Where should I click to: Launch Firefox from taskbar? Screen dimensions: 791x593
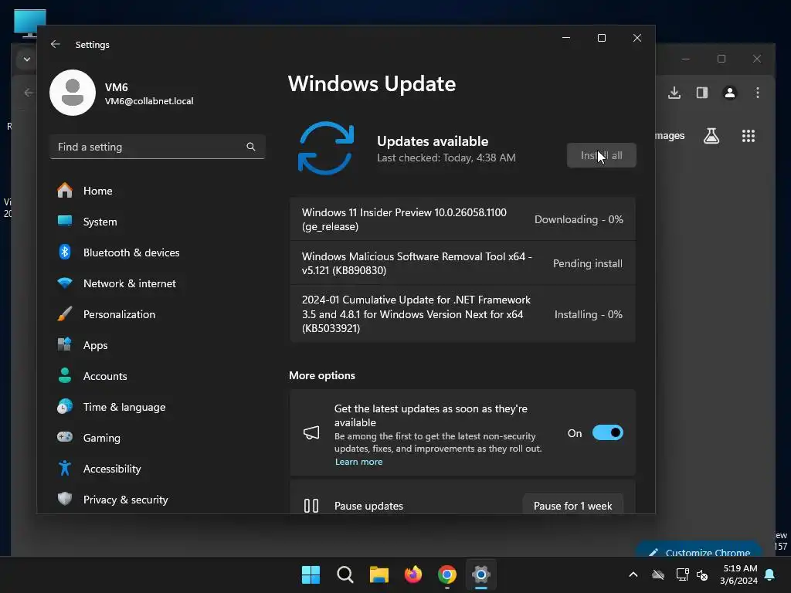[x=413, y=574]
